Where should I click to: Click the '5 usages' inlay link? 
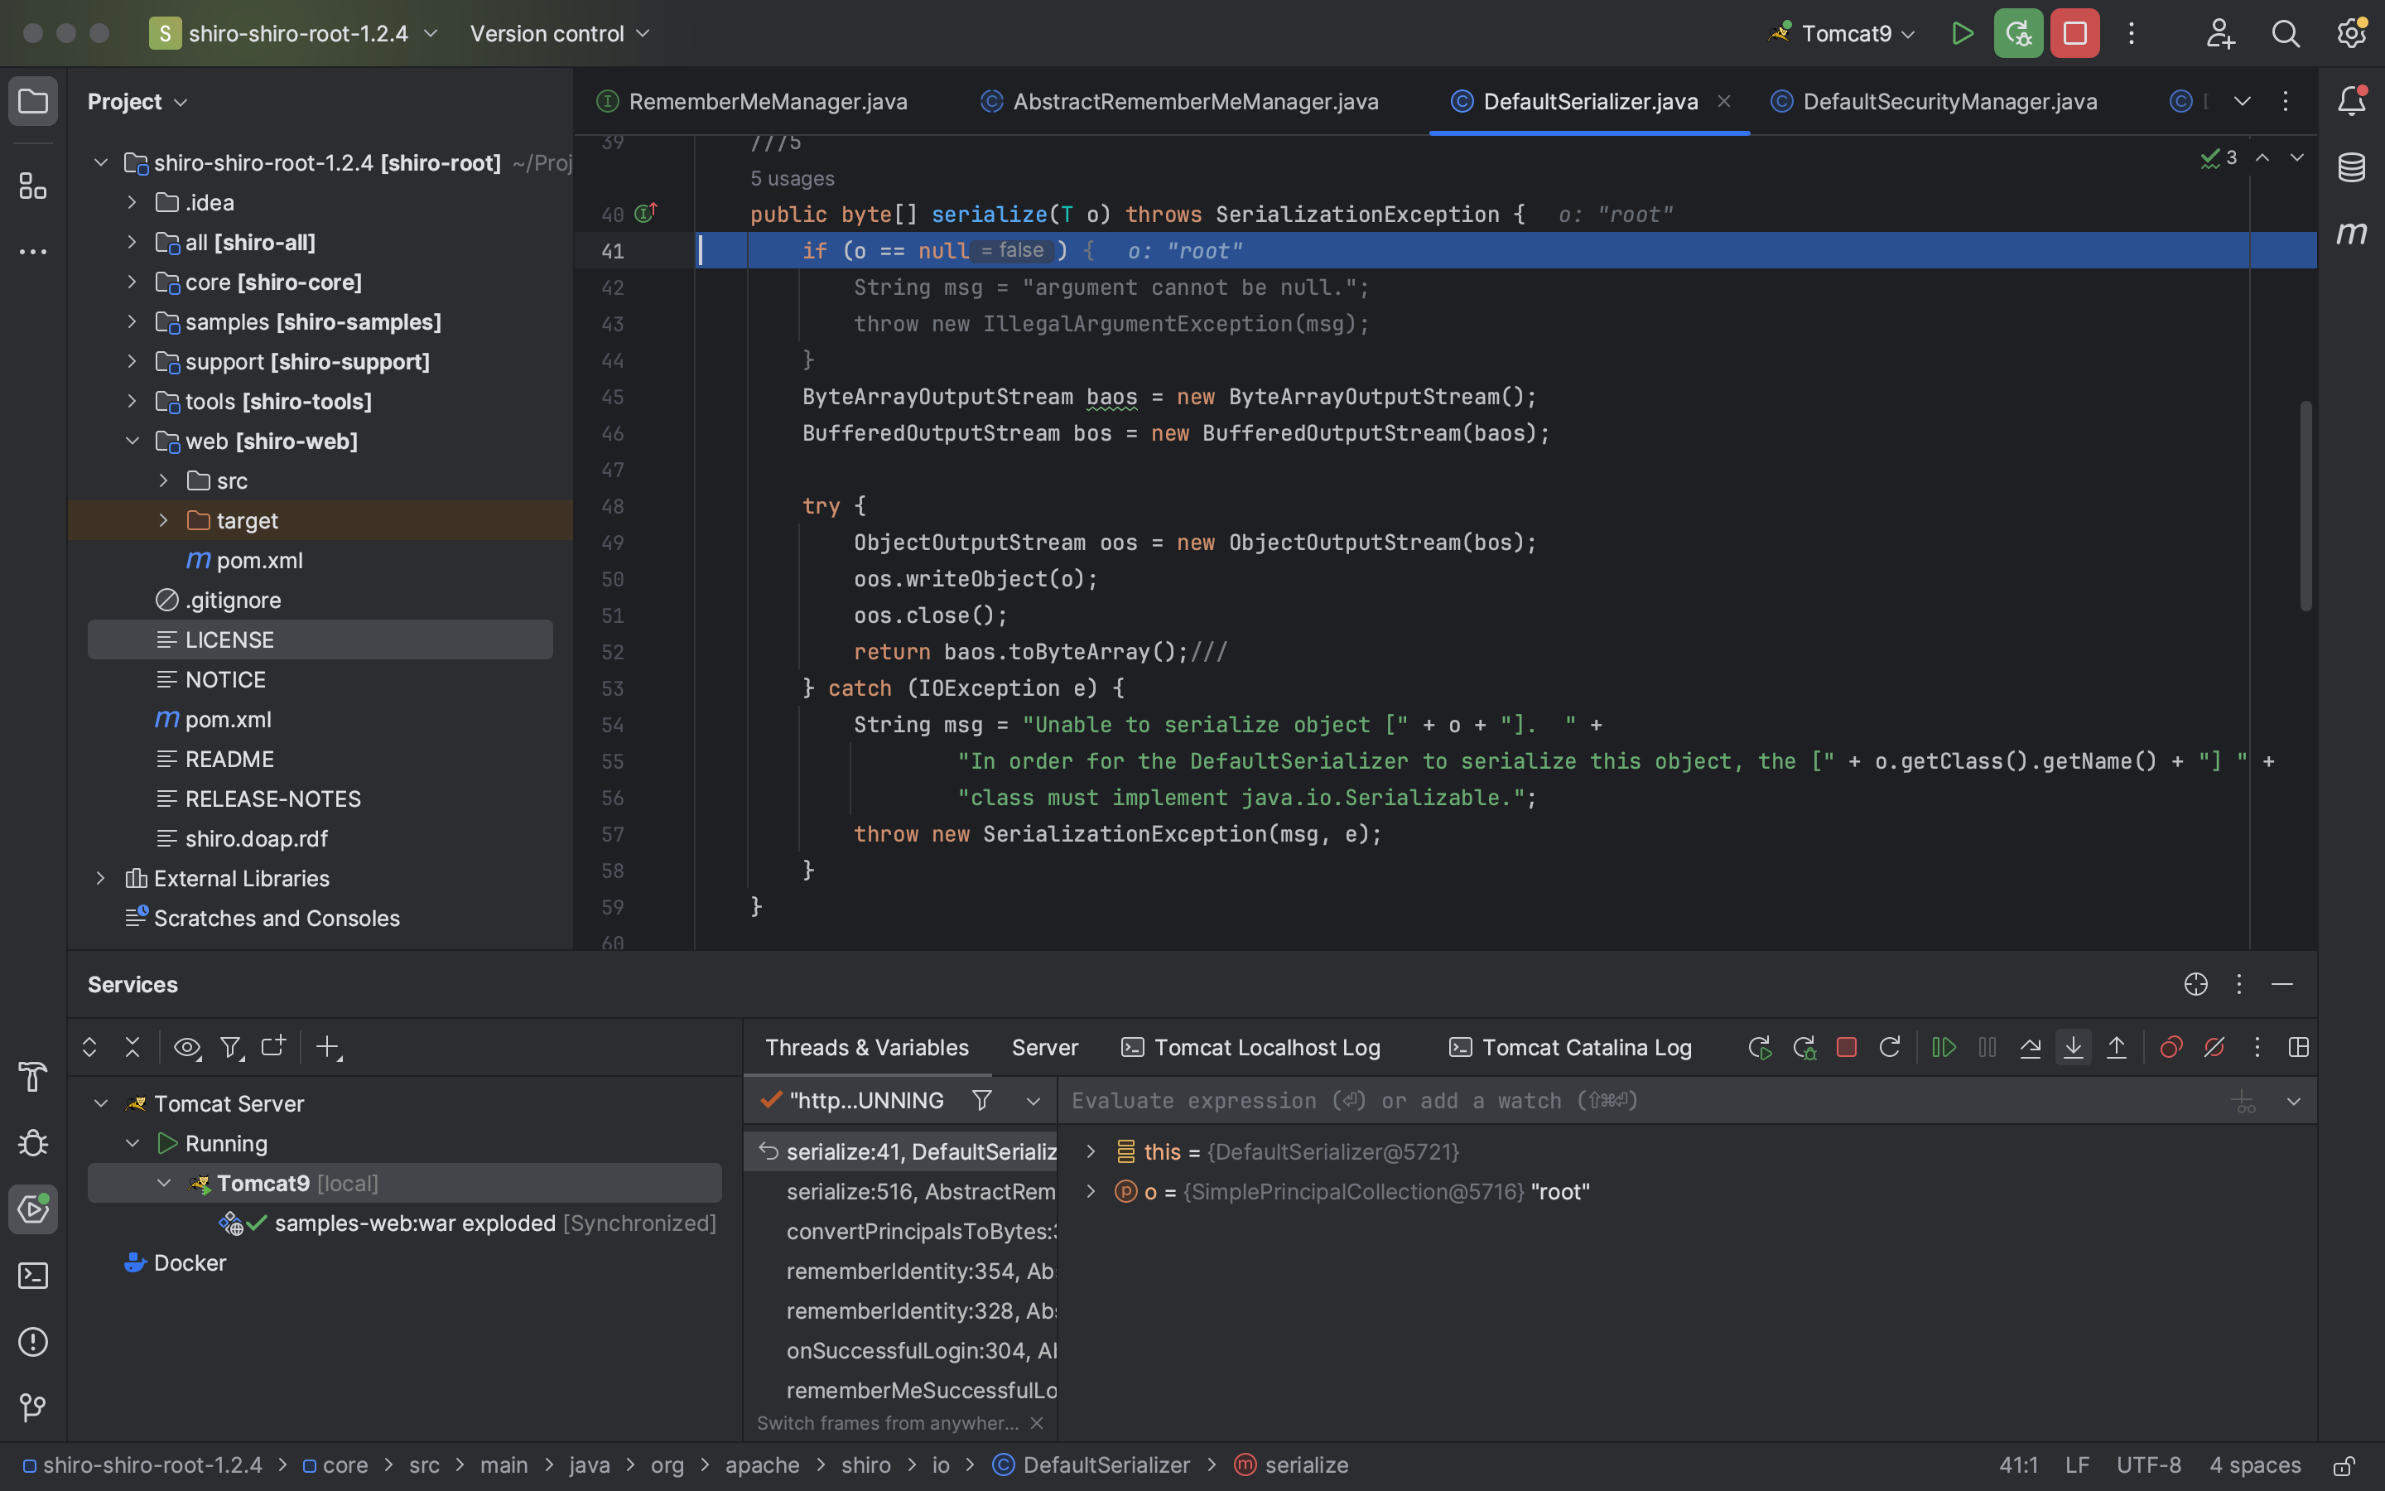pyautogui.click(x=793, y=178)
